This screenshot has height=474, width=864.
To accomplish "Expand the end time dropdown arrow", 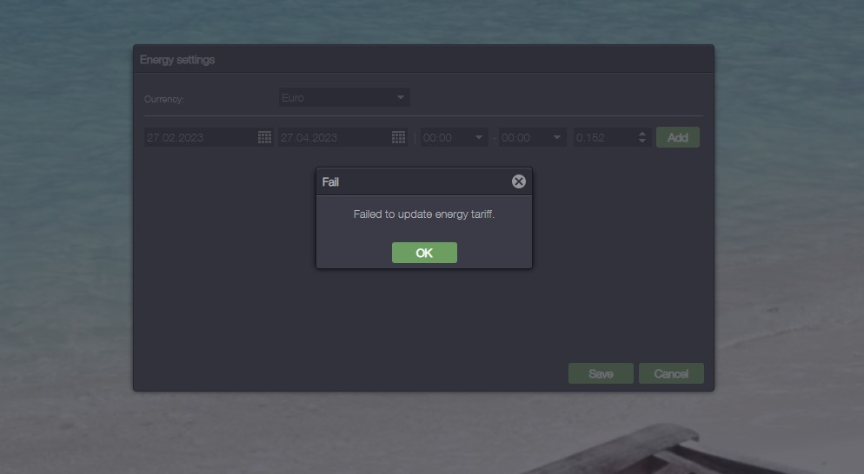I will tap(557, 137).
